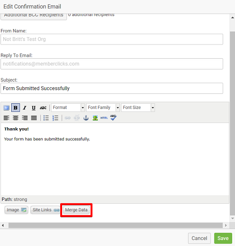Open the insert image tree icon
This screenshot has width=235, height=246.
pos(95,118)
